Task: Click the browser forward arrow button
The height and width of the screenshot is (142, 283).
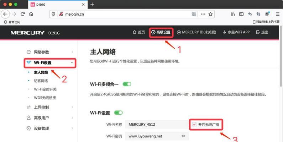Action: (14, 14)
